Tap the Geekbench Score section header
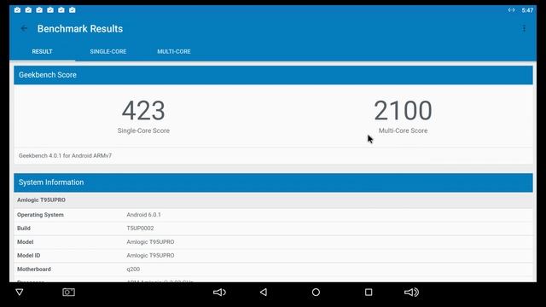 click(x=273, y=75)
